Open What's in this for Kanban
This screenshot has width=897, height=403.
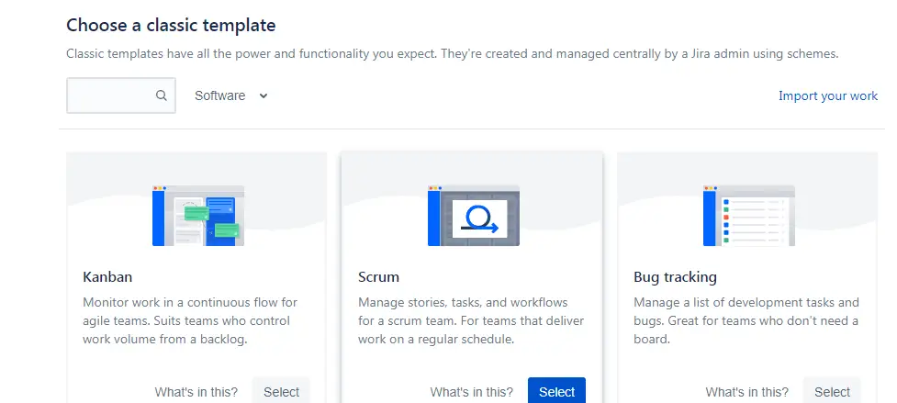pos(196,392)
